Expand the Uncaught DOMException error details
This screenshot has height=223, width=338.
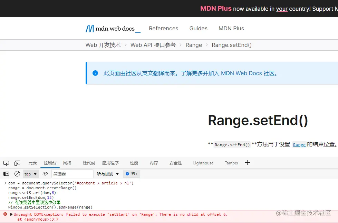pos(11,214)
